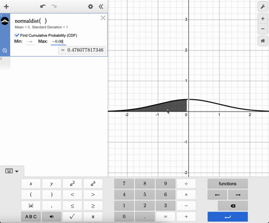Viewport: 269px width, 223px height.
Task: Toggle Find Cumulative Probability (CDF) checkbox
Action: (x=17, y=35)
